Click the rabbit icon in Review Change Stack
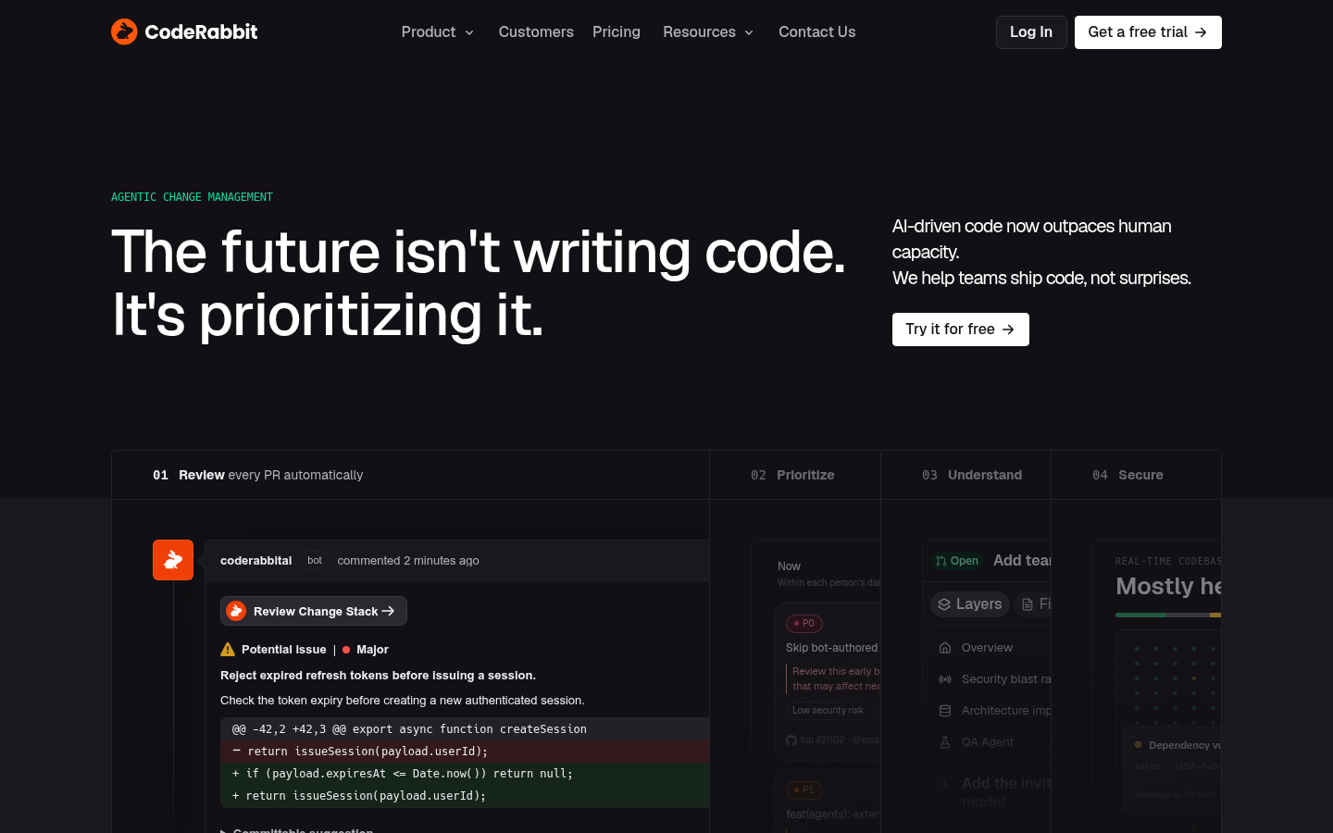Viewport: 1333px width, 833px height. (236, 611)
